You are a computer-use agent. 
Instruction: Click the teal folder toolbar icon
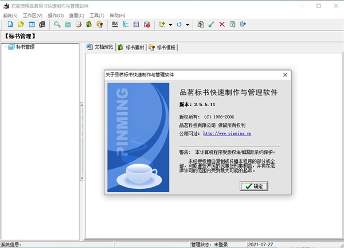(x=68, y=24)
